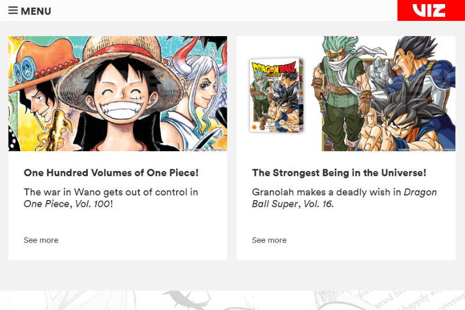This screenshot has width=465, height=310.
Task: Open the One Piece banner image
Action: (118, 94)
